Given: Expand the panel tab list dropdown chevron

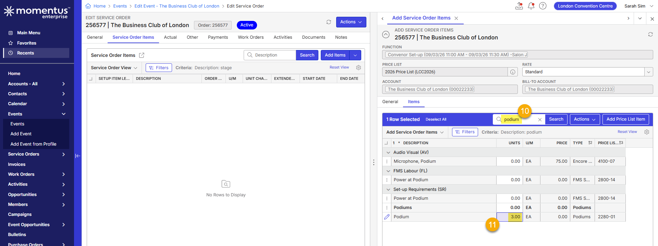Looking at the screenshot, I should point(640,19).
